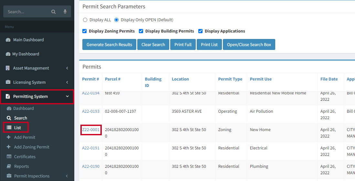Click the Main Dashboard gauge icon
Image resolution: width=355 pixels, height=181 pixels.
[8, 40]
